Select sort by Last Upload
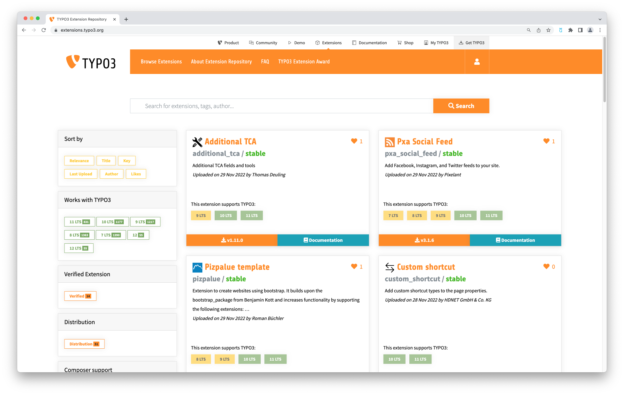Image resolution: width=624 pixels, height=395 pixels. 80,174
